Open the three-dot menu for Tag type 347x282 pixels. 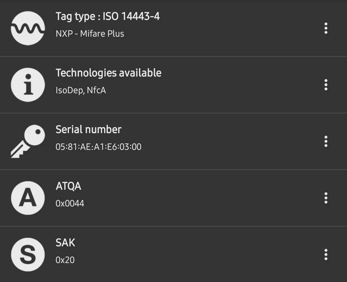326,28
